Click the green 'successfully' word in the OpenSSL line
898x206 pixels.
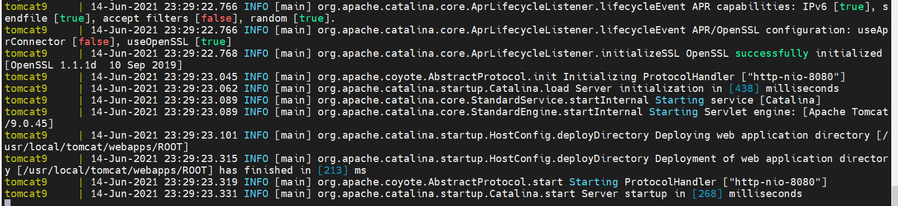click(771, 53)
